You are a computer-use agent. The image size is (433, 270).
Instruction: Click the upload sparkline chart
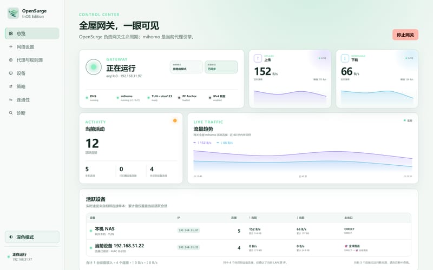coord(290,97)
